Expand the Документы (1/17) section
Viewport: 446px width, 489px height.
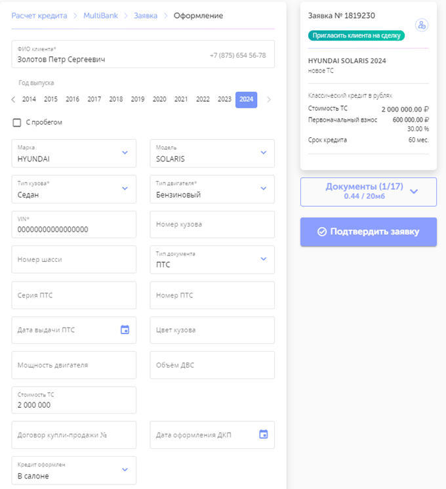pyautogui.click(x=413, y=192)
